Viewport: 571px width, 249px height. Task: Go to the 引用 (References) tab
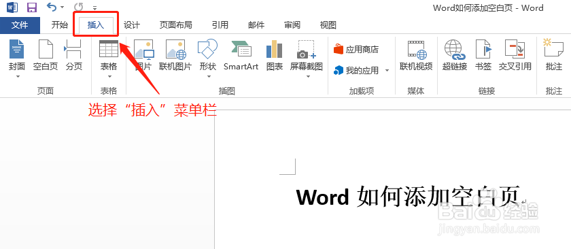point(220,25)
